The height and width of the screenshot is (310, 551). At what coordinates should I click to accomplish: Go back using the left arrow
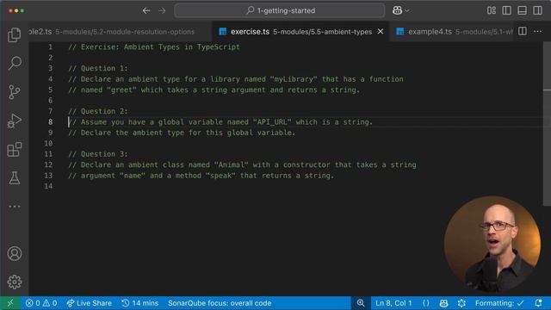click(x=146, y=10)
